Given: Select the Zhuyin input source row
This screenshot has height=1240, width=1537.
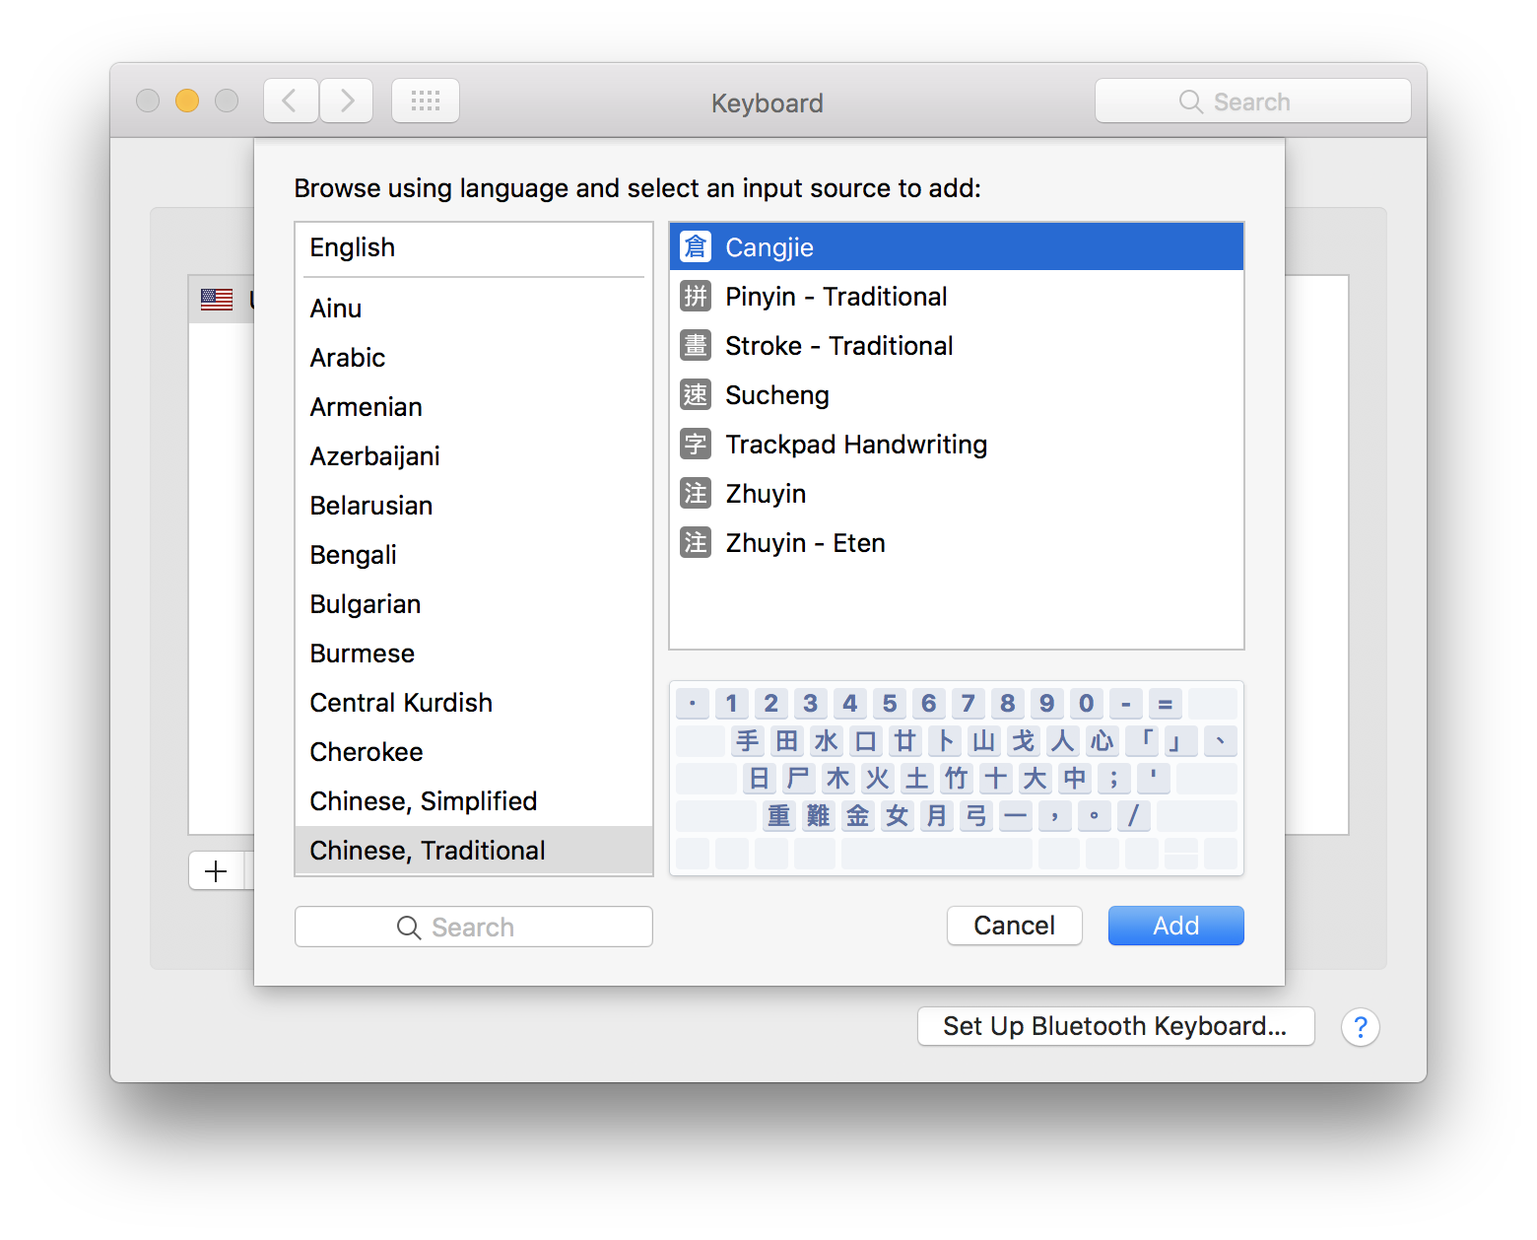Looking at the screenshot, I should (x=766, y=494).
